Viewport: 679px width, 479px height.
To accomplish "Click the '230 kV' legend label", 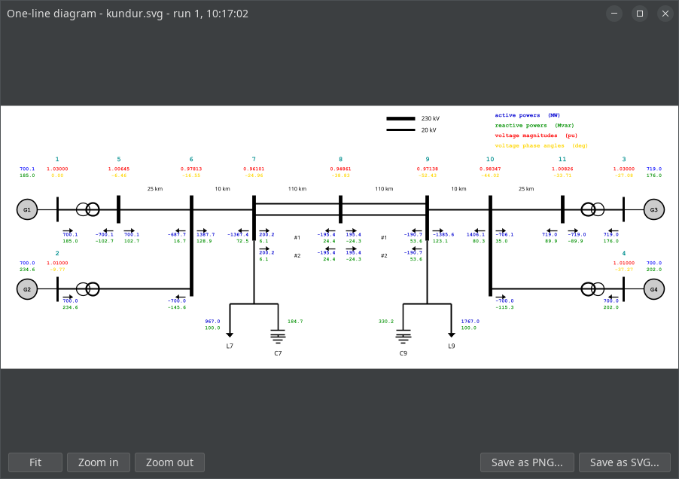I will 431,119.
